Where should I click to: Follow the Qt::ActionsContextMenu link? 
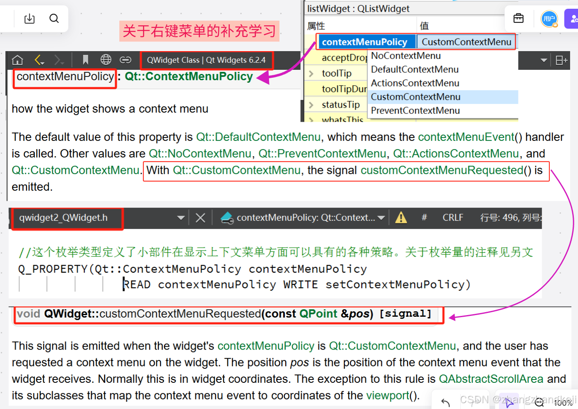[x=456, y=154]
